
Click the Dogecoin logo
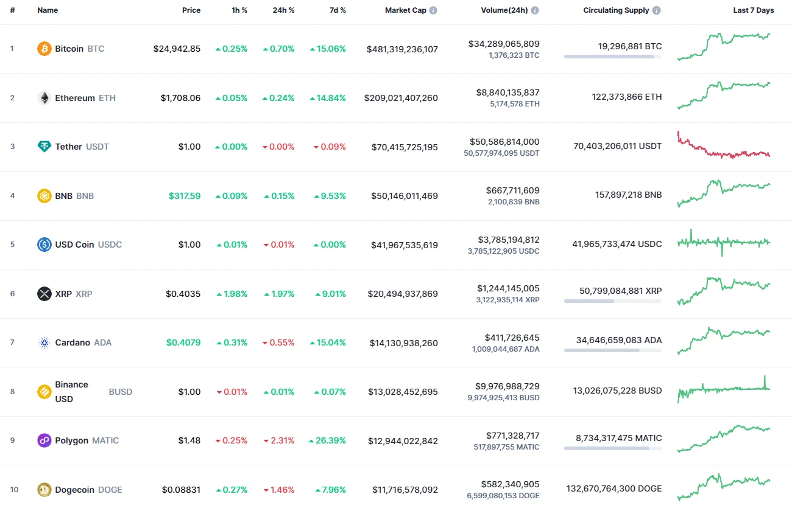pos(44,490)
